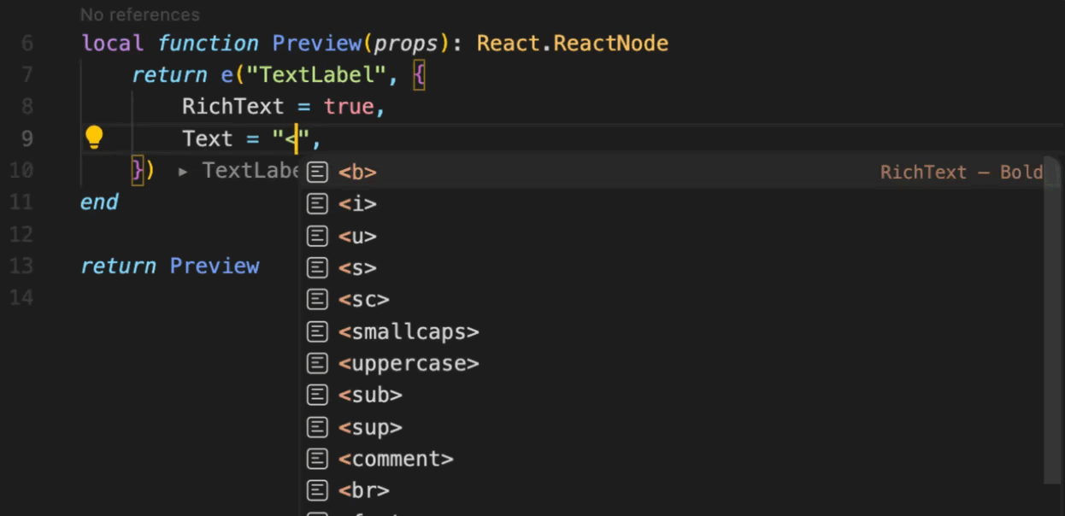Click the suggestion list scrollbar
The width and height of the screenshot is (1065, 516).
pos(1053,320)
